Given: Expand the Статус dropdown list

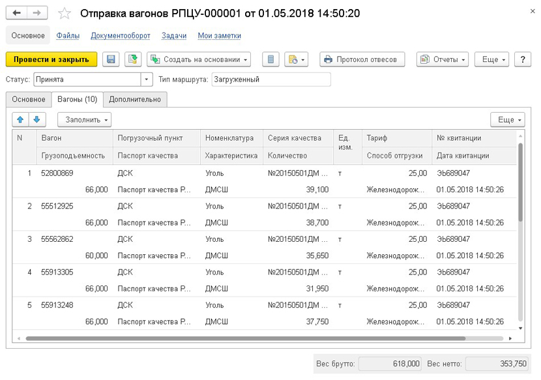Looking at the screenshot, I should pyautogui.click(x=147, y=80).
